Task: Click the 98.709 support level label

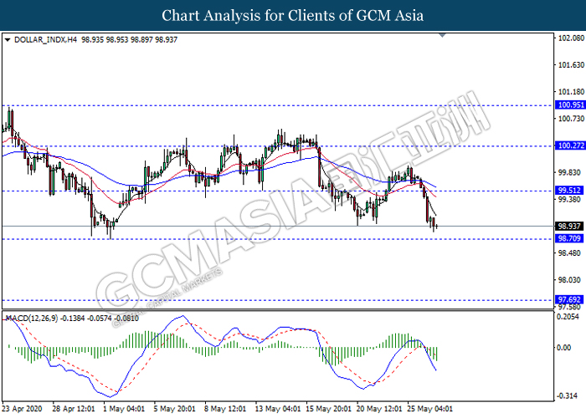Action: coord(569,238)
